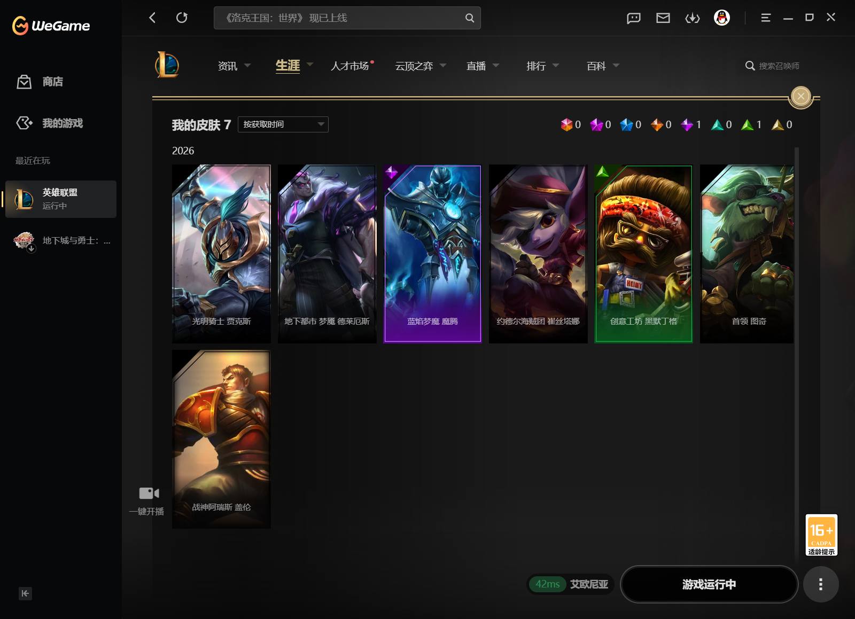Click the search magnifier in the top bar
Screen dimensions: 855x619
click(469, 18)
